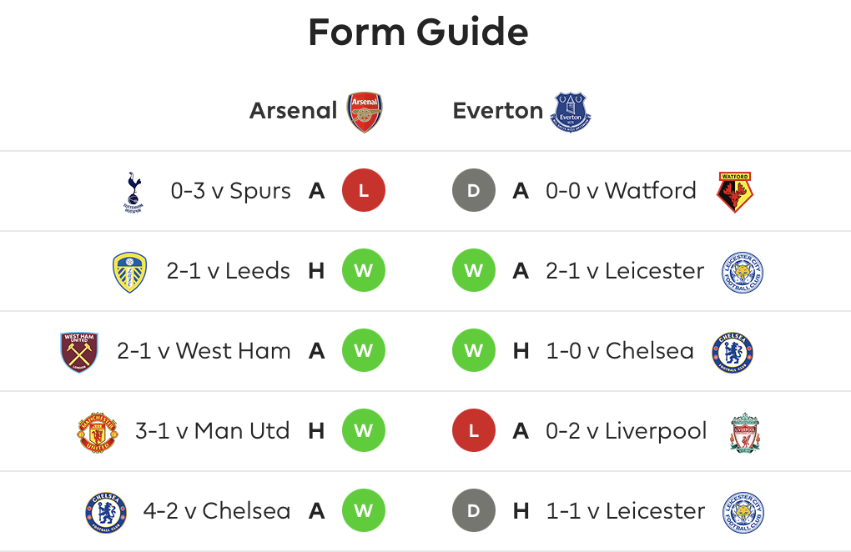The height and width of the screenshot is (552, 851).
Task: Open the Manchester United crest
Action: click(x=97, y=432)
